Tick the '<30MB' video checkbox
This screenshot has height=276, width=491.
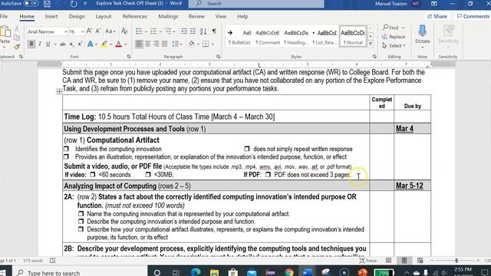click(148, 174)
